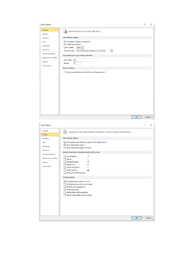
Task: Select Advanced in top dialog sidebar
Action: pos(50,50)
